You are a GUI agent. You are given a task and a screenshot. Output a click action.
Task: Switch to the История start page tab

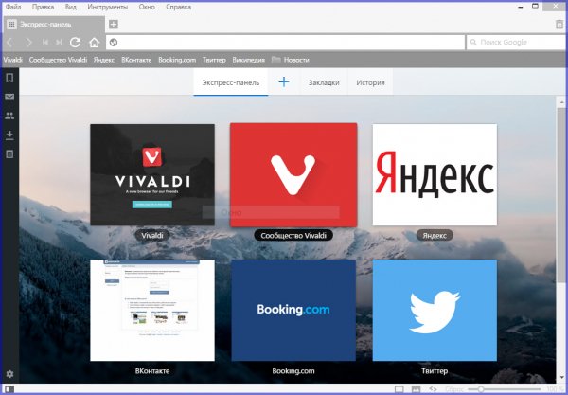[x=370, y=82]
